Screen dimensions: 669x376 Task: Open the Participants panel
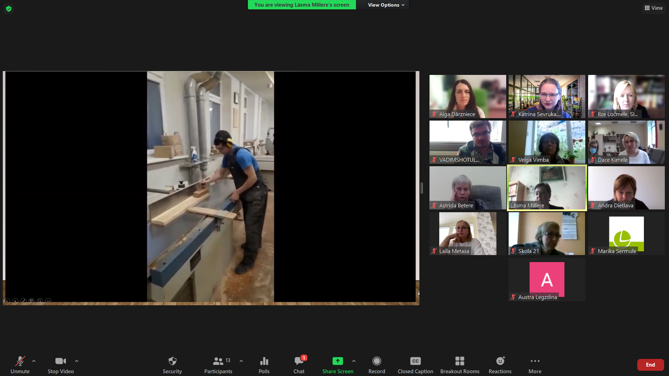[x=218, y=365]
